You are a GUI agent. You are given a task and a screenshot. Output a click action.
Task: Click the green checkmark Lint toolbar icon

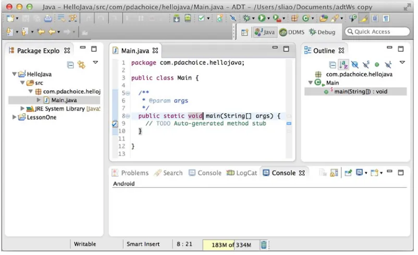[x=202, y=18]
